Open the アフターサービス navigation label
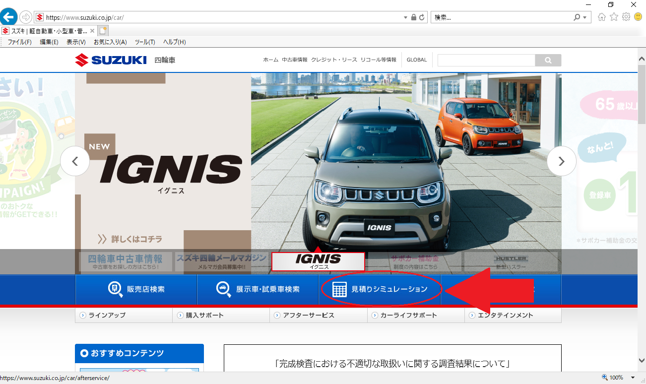The width and height of the screenshot is (646, 384). [309, 315]
